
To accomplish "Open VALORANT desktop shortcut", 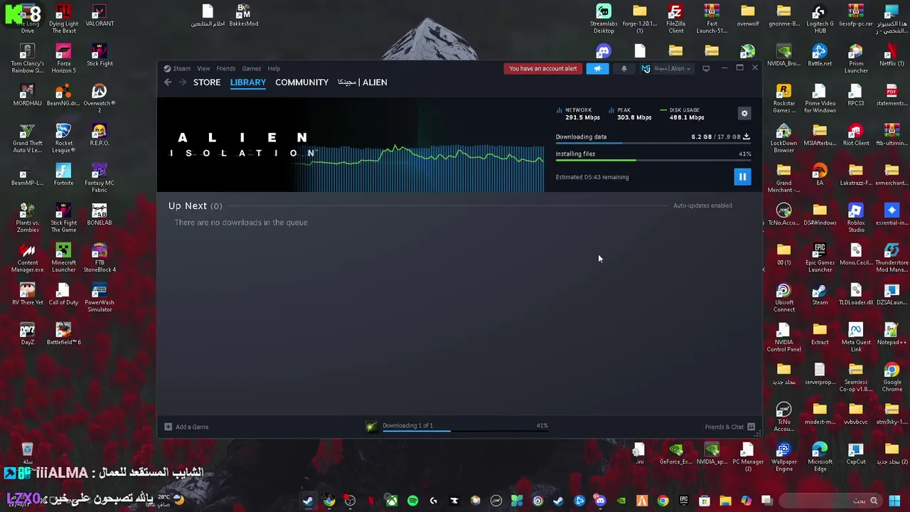I will pos(100,16).
